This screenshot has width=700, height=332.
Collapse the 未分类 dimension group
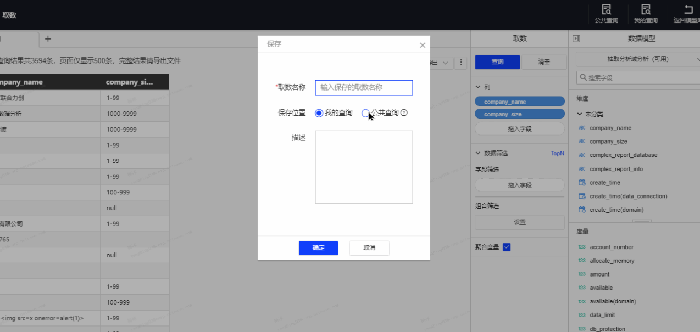coord(580,114)
